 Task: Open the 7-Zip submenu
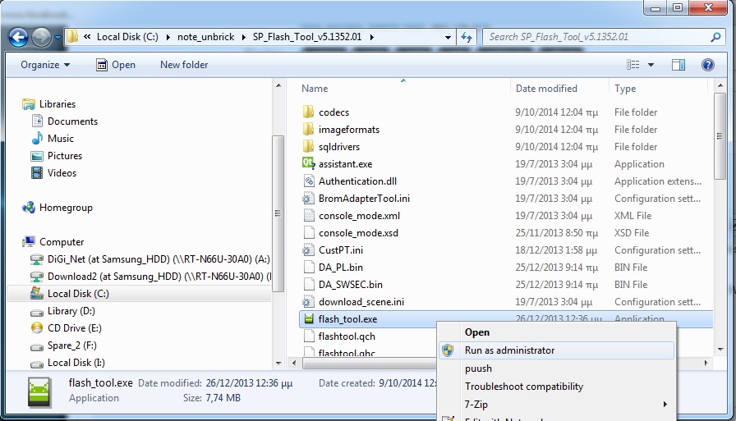pos(557,404)
